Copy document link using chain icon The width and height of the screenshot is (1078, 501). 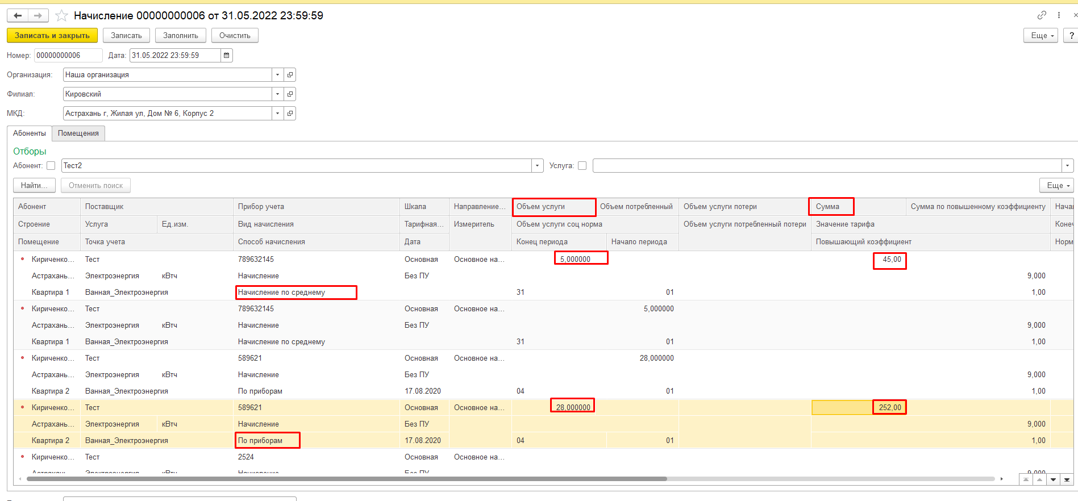click(1041, 15)
